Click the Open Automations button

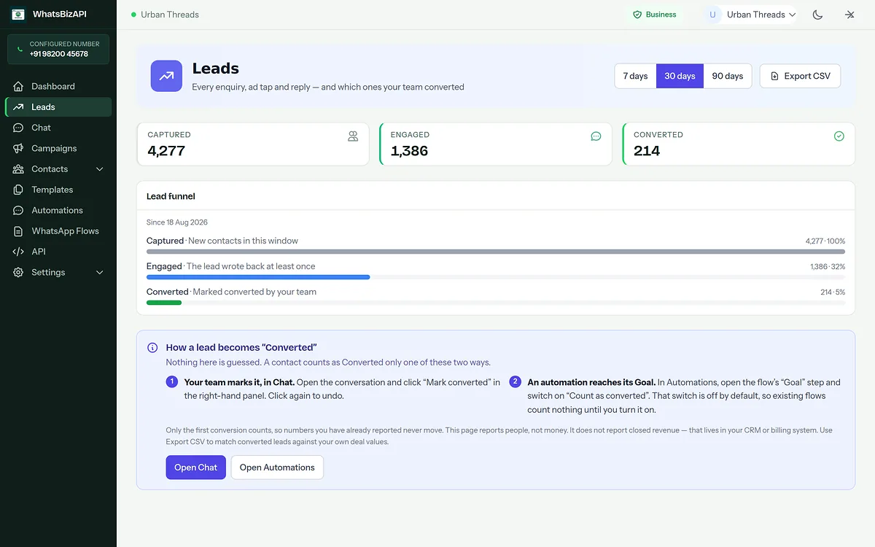pos(277,468)
